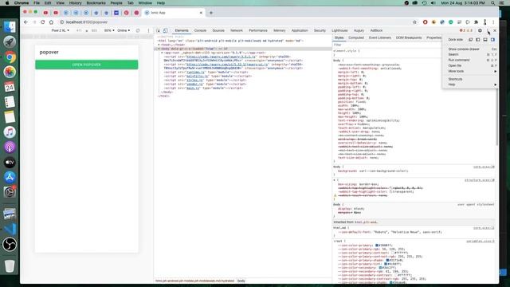This screenshot has width=510, height=287.
Task: Open the Bookmarks menu in menu bar
Action: point(96,3)
